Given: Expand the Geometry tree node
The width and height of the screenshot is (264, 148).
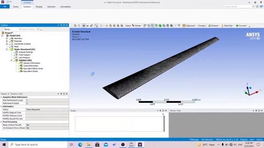Looking at the screenshot, I should [7, 38].
